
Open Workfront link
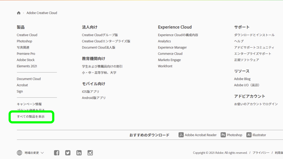click(x=165, y=66)
